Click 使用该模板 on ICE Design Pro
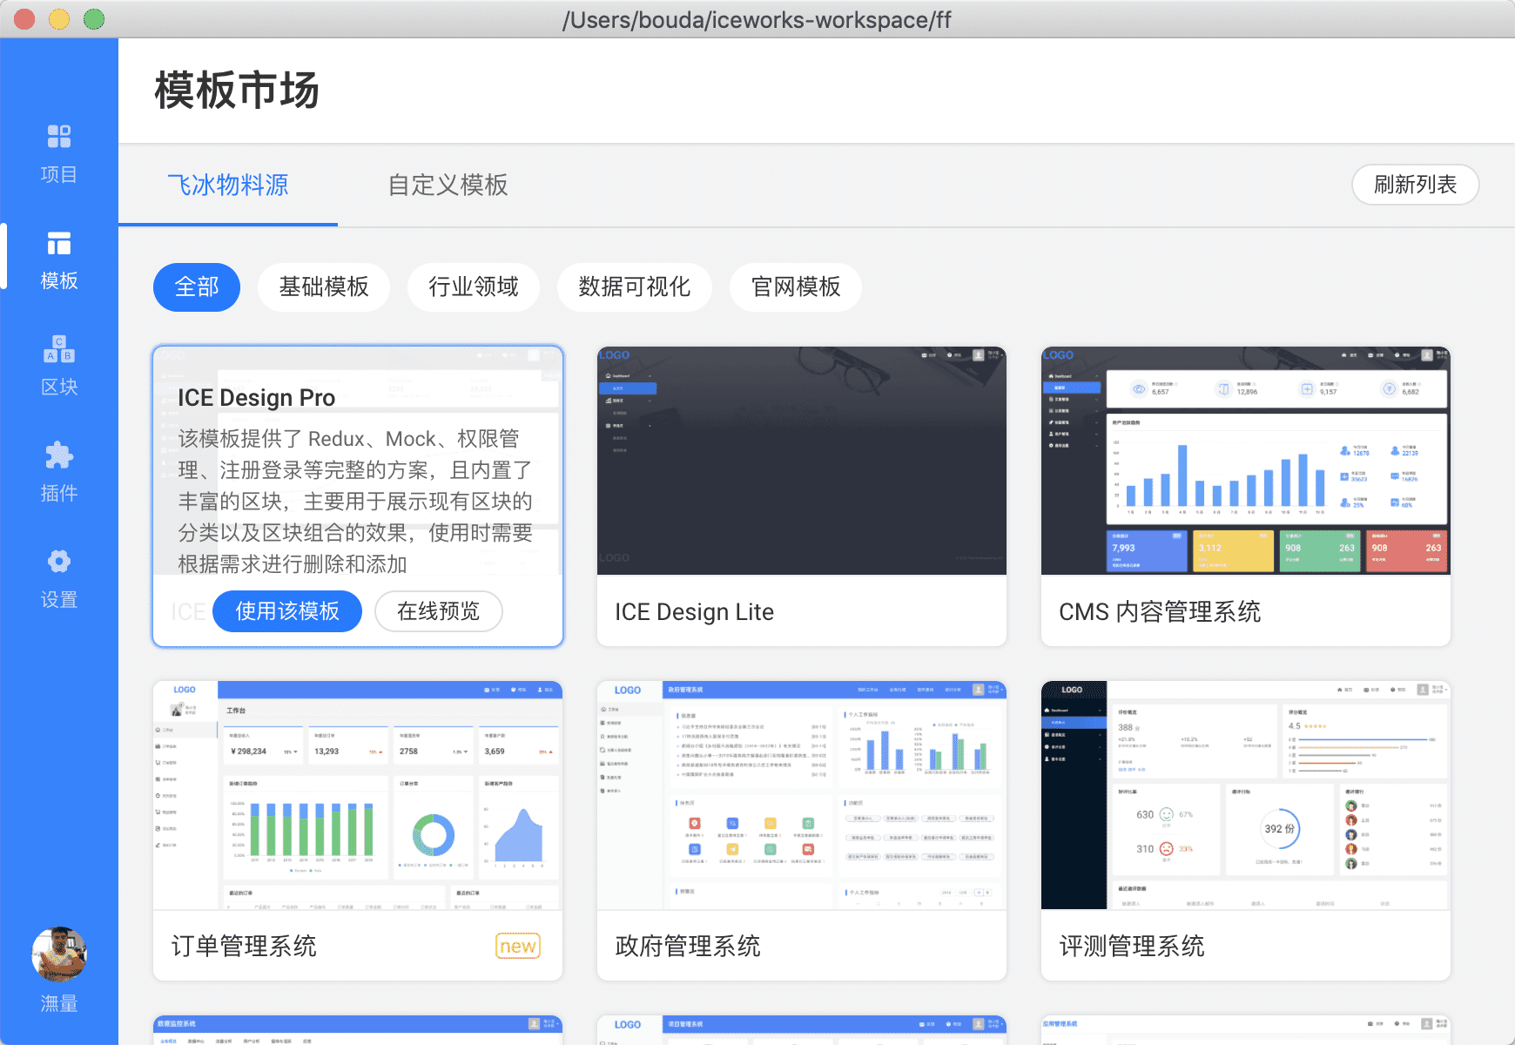The height and width of the screenshot is (1045, 1515). (x=287, y=611)
